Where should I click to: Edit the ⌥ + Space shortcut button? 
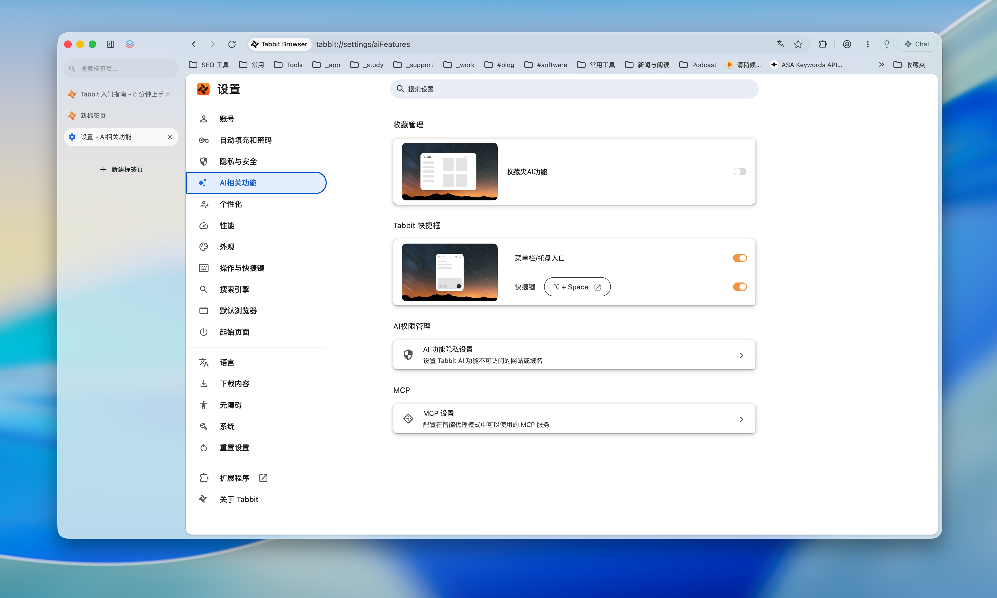(577, 287)
